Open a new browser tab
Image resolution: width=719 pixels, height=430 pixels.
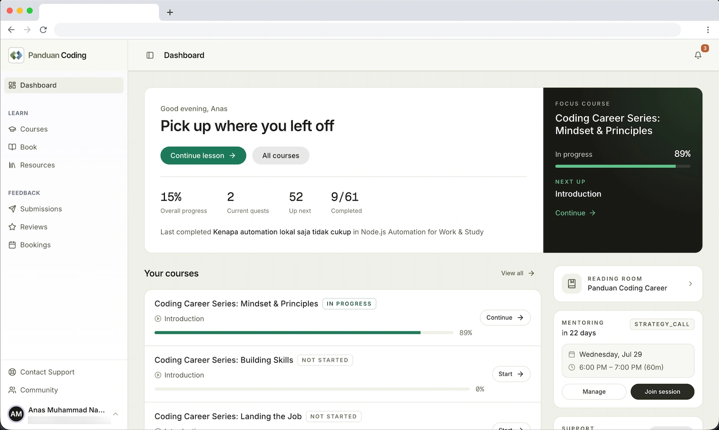170,12
